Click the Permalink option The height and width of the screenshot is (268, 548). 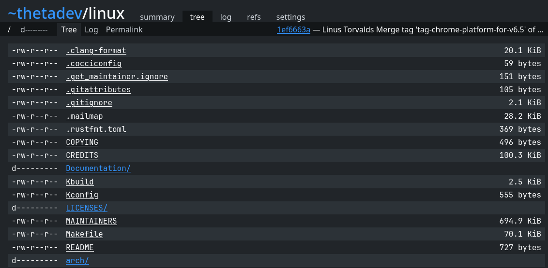click(x=124, y=29)
